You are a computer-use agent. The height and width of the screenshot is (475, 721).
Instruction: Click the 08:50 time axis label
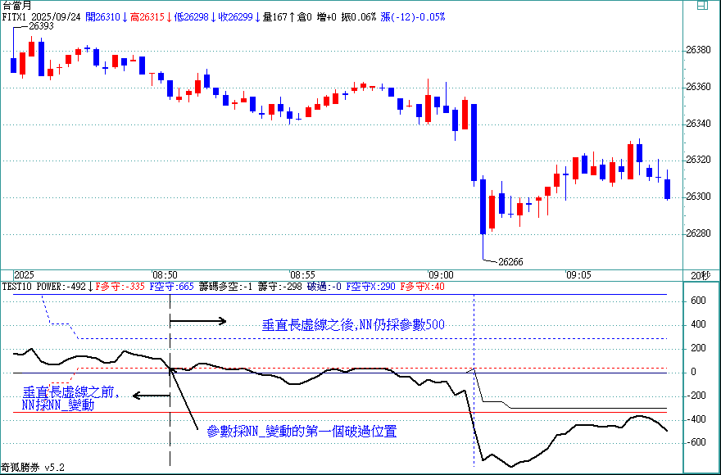pyautogui.click(x=165, y=274)
